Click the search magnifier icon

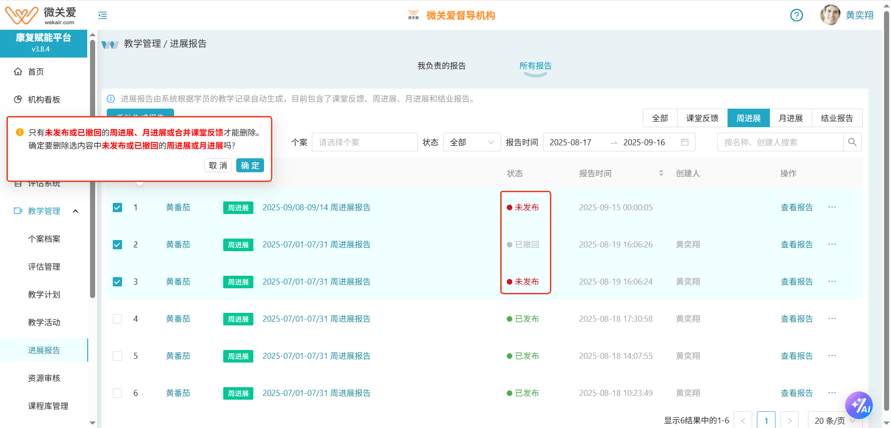click(852, 142)
